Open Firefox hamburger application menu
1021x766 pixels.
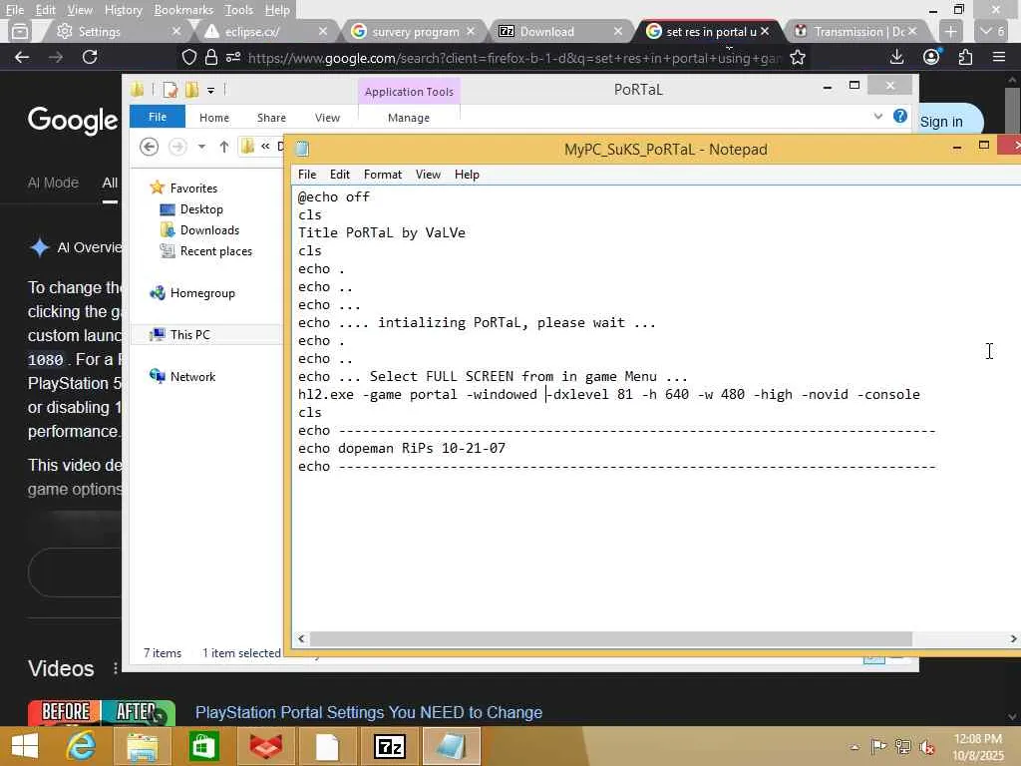999,57
